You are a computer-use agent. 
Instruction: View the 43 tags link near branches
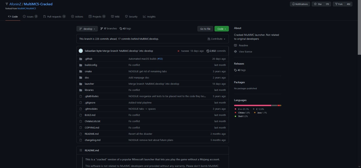[x=125, y=29]
